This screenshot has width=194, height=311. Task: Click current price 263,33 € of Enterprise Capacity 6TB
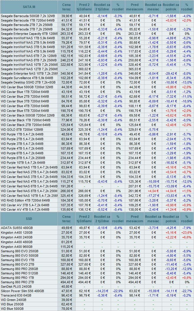point(67,34)
